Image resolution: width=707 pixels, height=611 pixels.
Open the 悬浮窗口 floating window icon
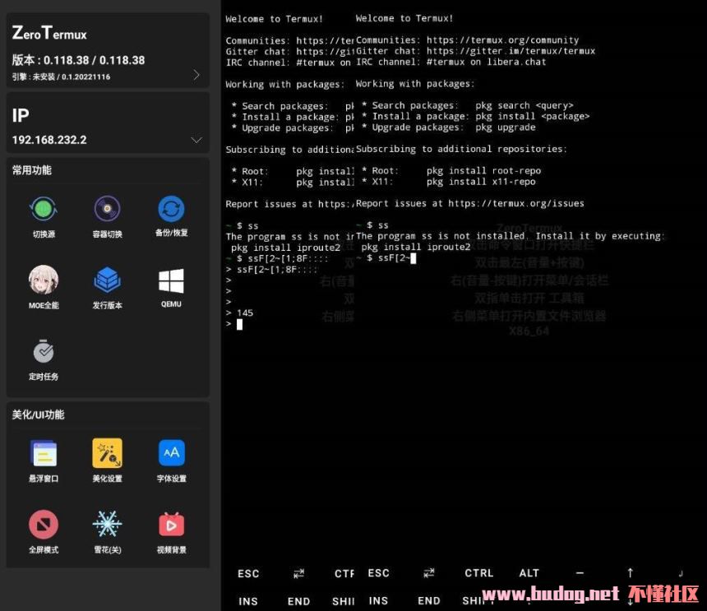point(44,453)
